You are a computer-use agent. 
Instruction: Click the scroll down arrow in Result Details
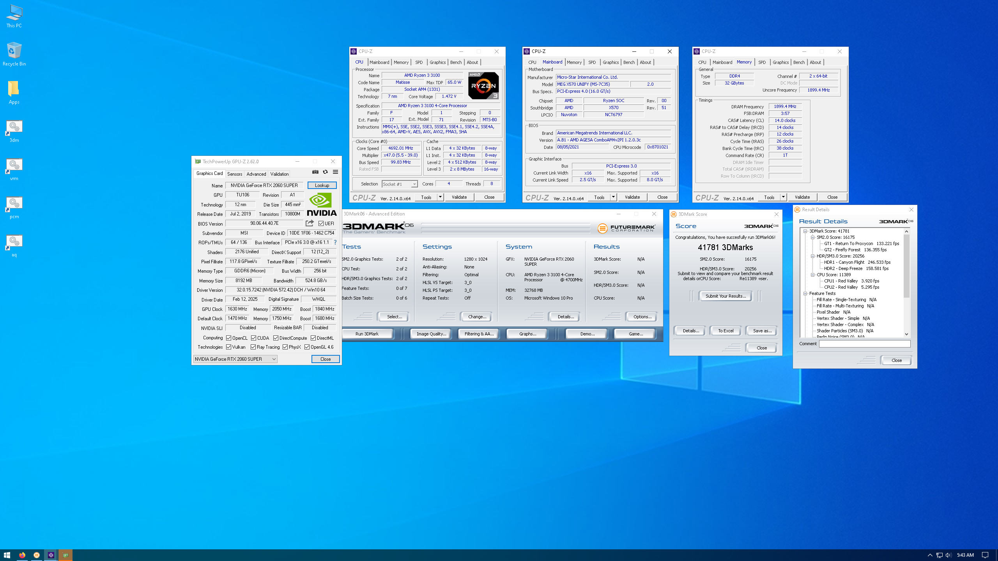[x=906, y=334]
